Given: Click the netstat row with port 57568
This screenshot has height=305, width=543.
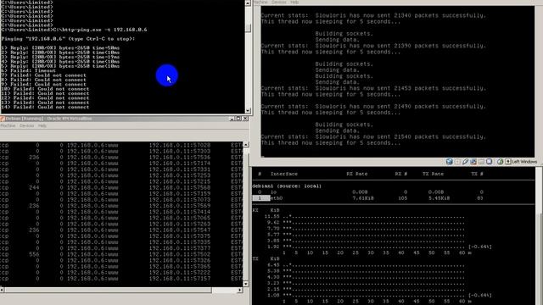Looking at the screenshot, I should click(121, 187).
